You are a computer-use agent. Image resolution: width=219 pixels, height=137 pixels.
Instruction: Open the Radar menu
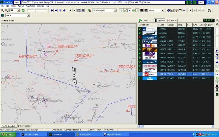13,6
